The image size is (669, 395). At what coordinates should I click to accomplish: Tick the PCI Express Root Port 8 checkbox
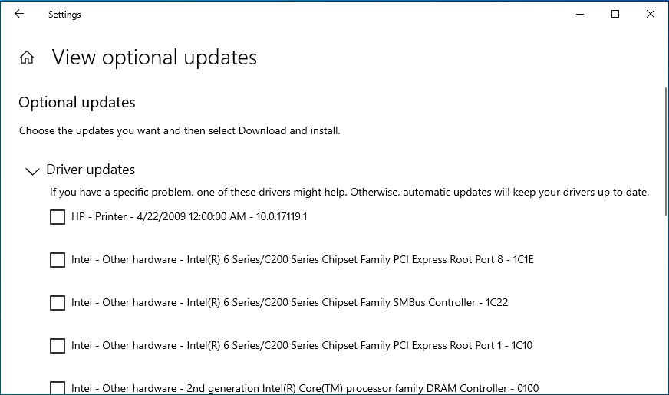[58, 260]
